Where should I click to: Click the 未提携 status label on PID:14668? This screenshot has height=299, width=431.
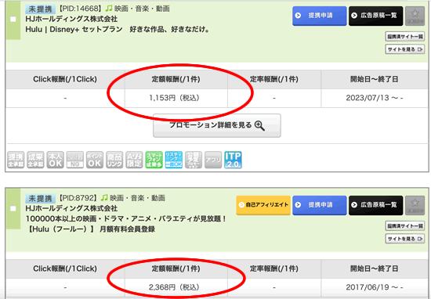coord(41,9)
